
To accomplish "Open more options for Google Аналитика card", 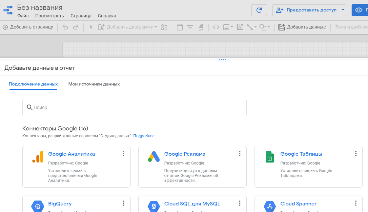I will pyautogui.click(x=123, y=153).
